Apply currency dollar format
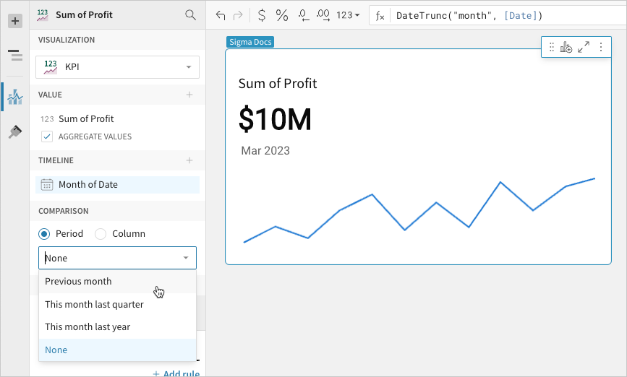This screenshot has width=627, height=377. [x=261, y=15]
